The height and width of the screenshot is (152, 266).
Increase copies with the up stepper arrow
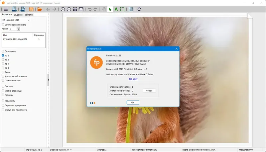[x=18, y=28]
